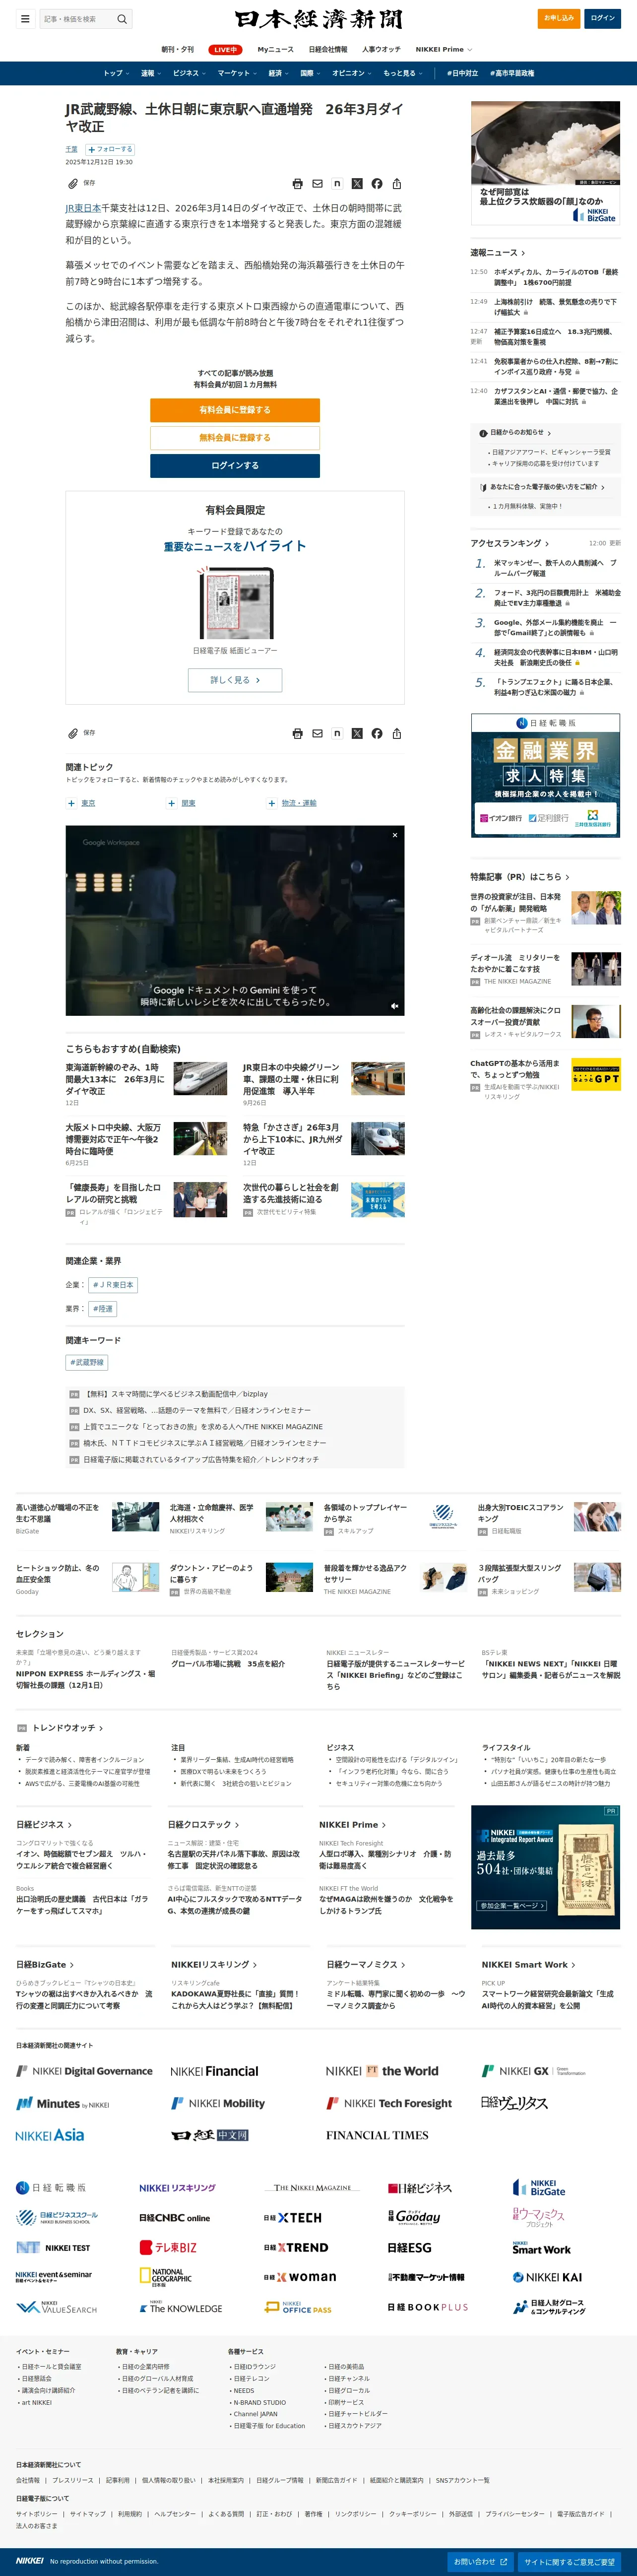Open the hamburger menu in the header

pyautogui.click(x=25, y=19)
